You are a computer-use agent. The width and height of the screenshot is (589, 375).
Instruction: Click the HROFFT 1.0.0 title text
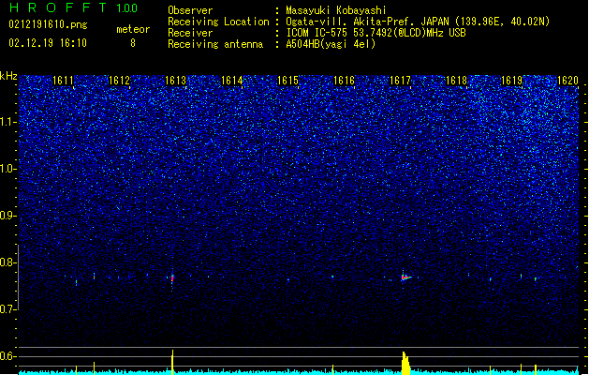(73, 7)
